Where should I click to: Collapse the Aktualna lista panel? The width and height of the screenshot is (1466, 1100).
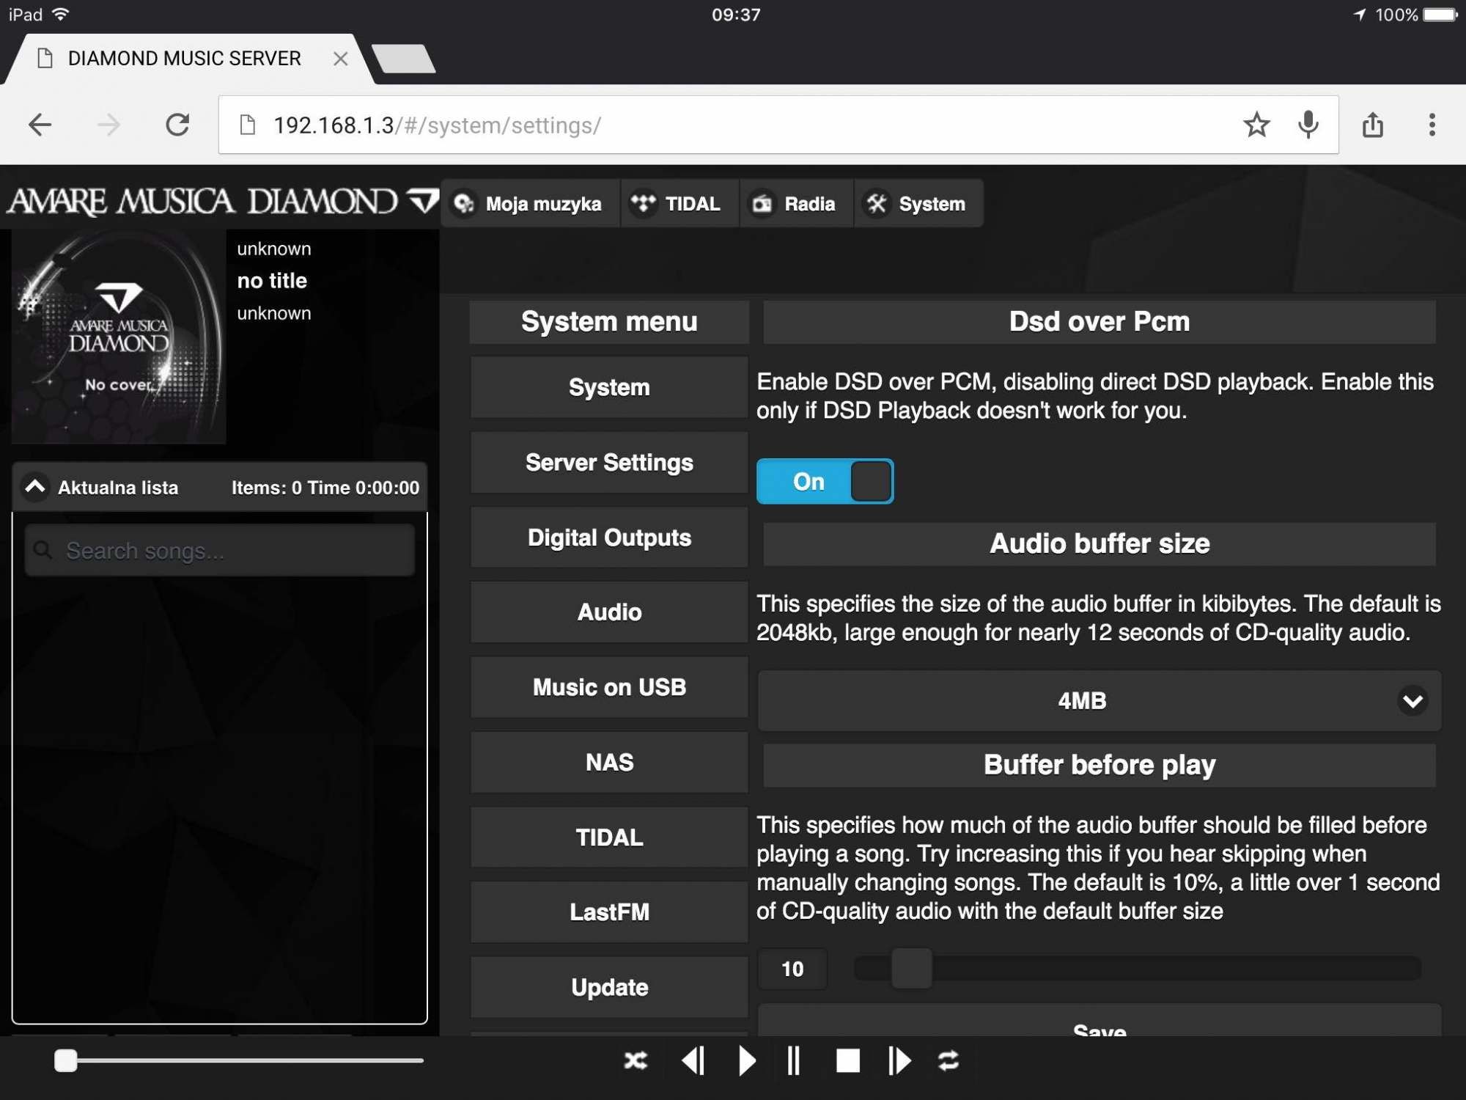click(x=34, y=487)
